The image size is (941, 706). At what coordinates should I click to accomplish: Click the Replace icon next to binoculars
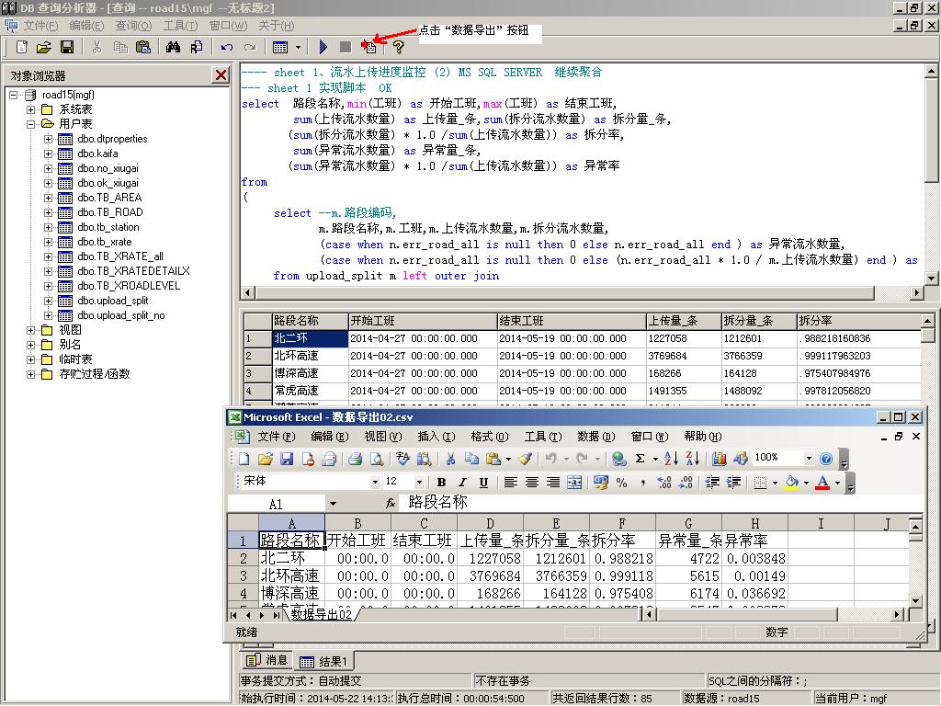point(197,47)
